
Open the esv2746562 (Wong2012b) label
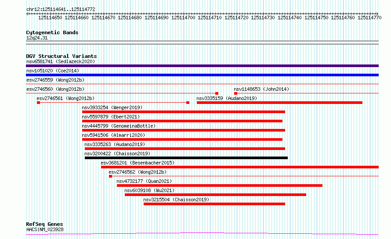coord(138,172)
